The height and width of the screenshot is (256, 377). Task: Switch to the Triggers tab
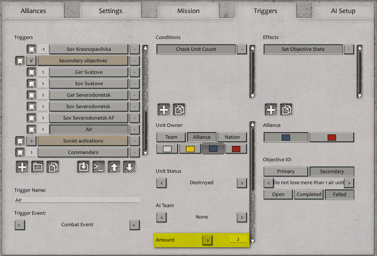click(x=266, y=11)
